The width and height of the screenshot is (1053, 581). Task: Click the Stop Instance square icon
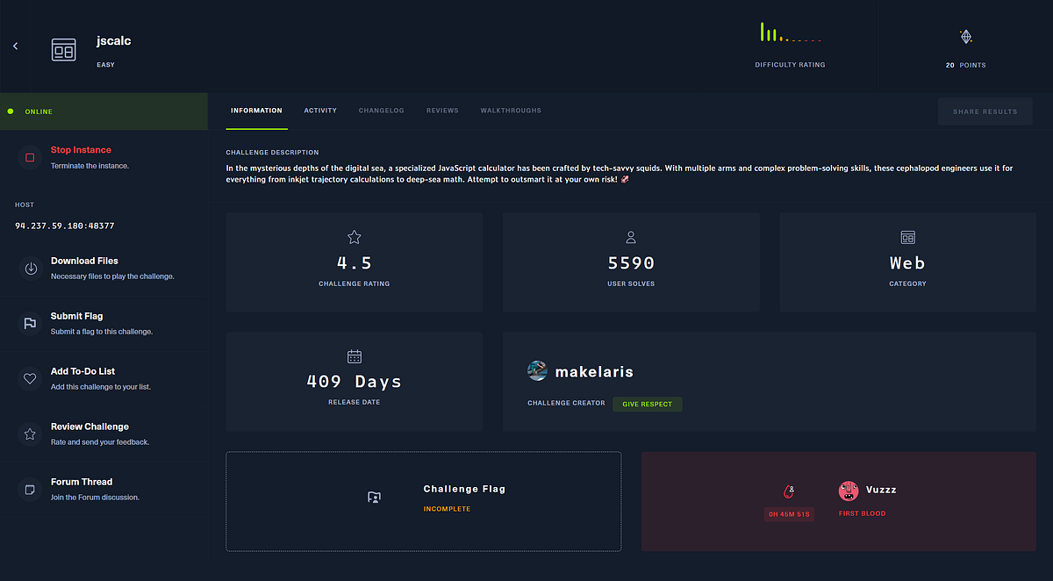pos(29,157)
